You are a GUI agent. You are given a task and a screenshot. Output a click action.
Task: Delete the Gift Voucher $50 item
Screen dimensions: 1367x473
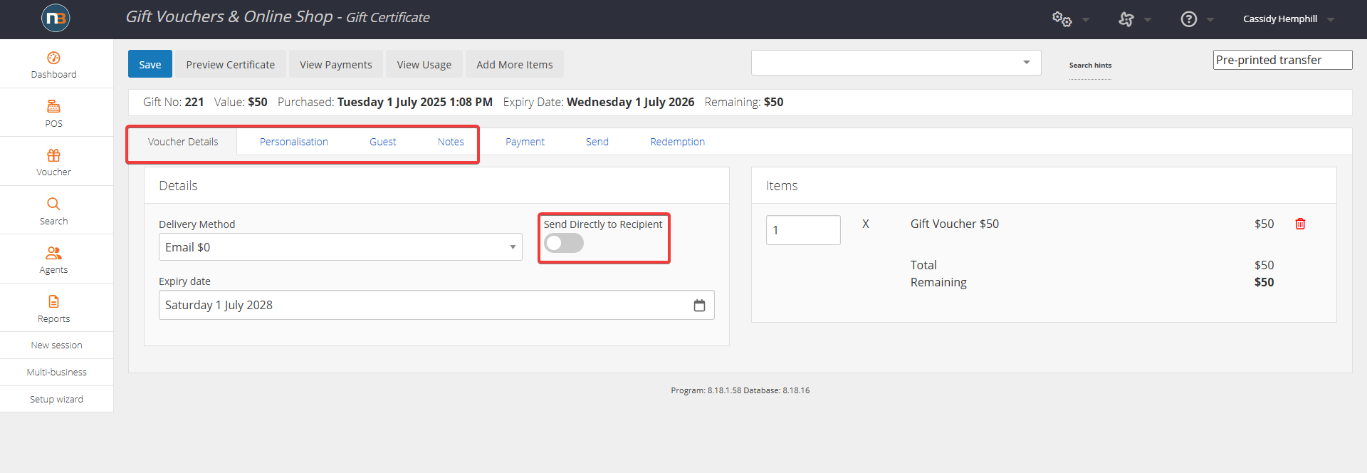(x=1300, y=224)
